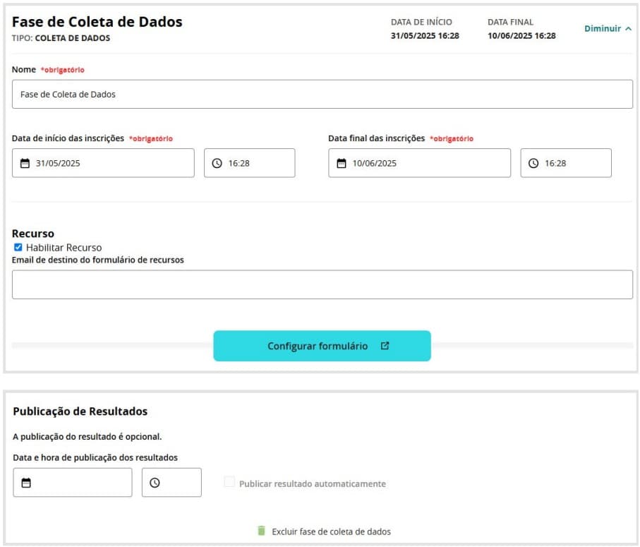Click the 16:28 start time value
Viewport: 640px width, 547px height.
(239, 163)
